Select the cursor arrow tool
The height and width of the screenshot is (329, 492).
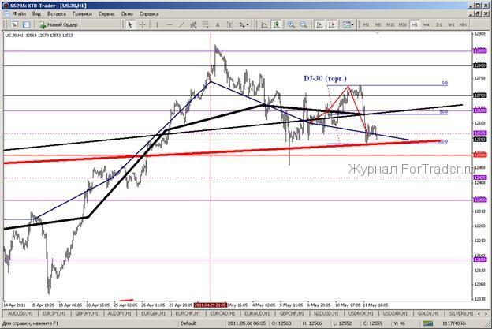130,24
